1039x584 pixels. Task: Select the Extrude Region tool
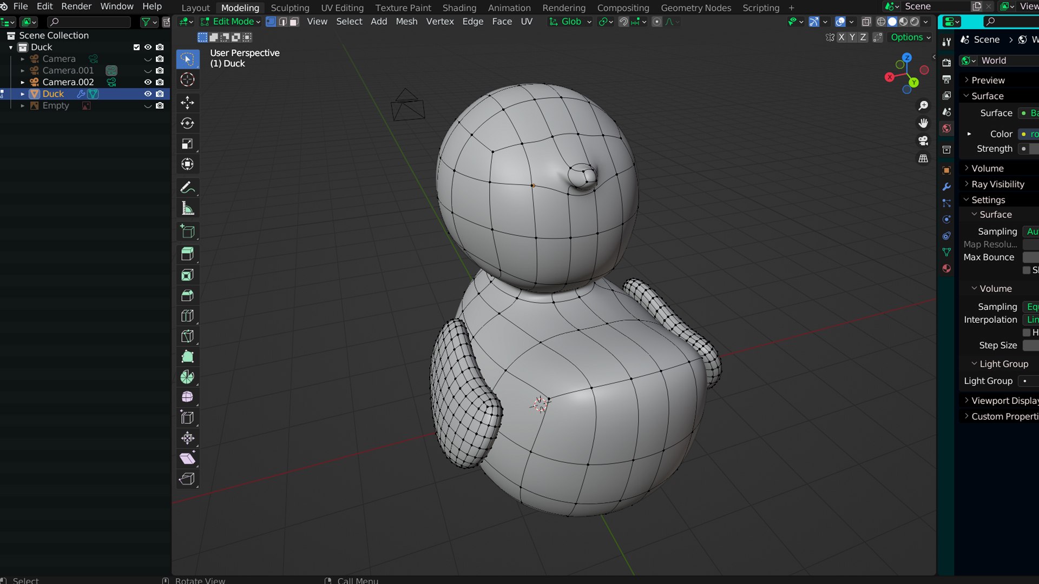187,254
